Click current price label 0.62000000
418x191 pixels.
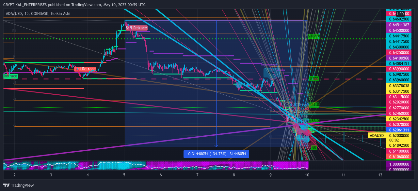399,135
